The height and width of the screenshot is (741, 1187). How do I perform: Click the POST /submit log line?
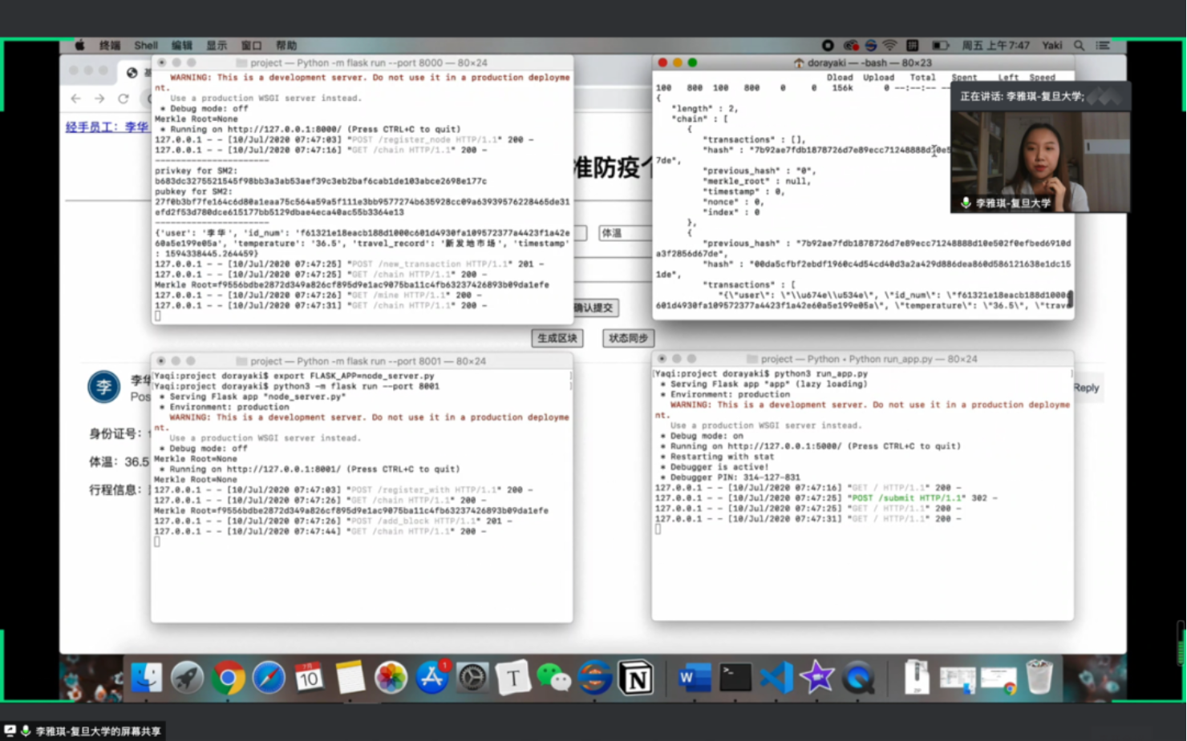[826, 497]
